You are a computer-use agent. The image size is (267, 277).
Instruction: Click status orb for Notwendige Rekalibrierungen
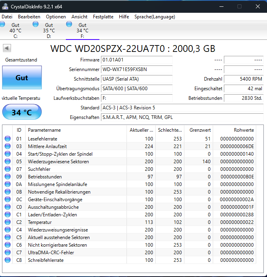pos(8,192)
